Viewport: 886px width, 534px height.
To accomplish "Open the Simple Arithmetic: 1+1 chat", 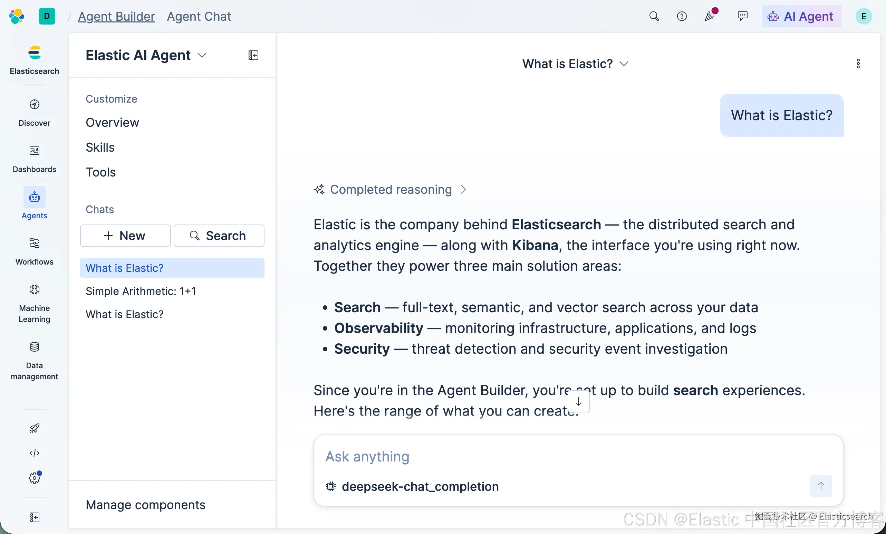I will coord(172,291).
